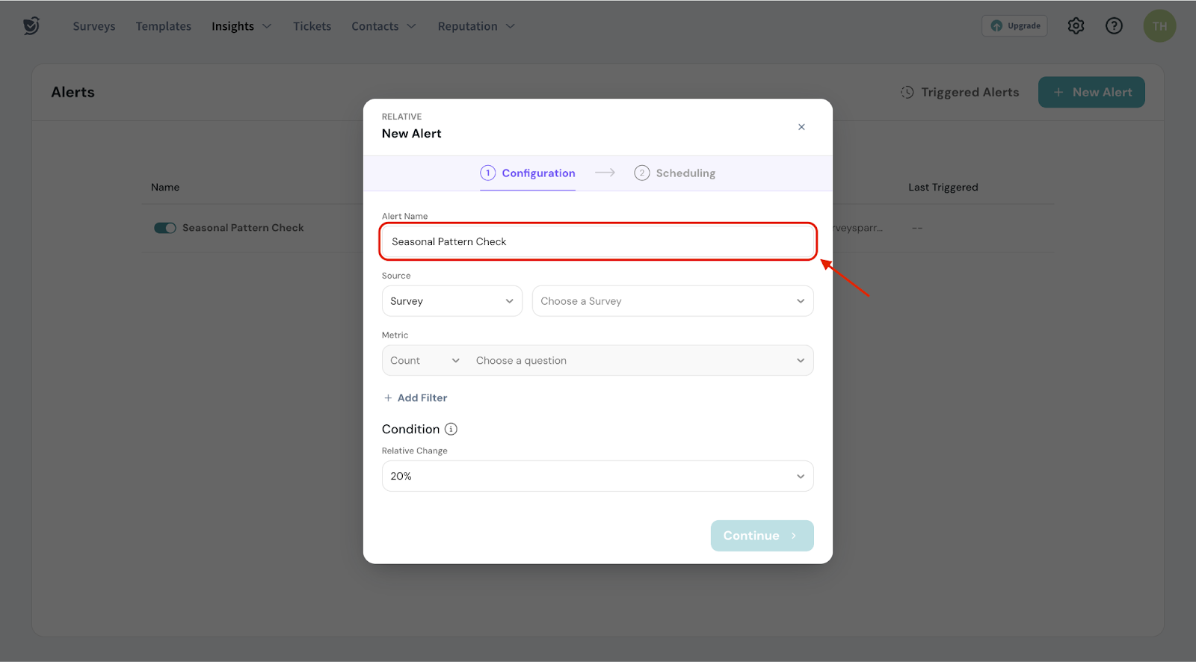This screenshot has height=662, width=1196.
Task: Expand the Choose a question dropdown
Action: (x=639, y=361)
